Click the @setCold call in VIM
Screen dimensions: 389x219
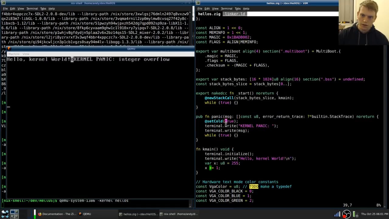[221, 121]
